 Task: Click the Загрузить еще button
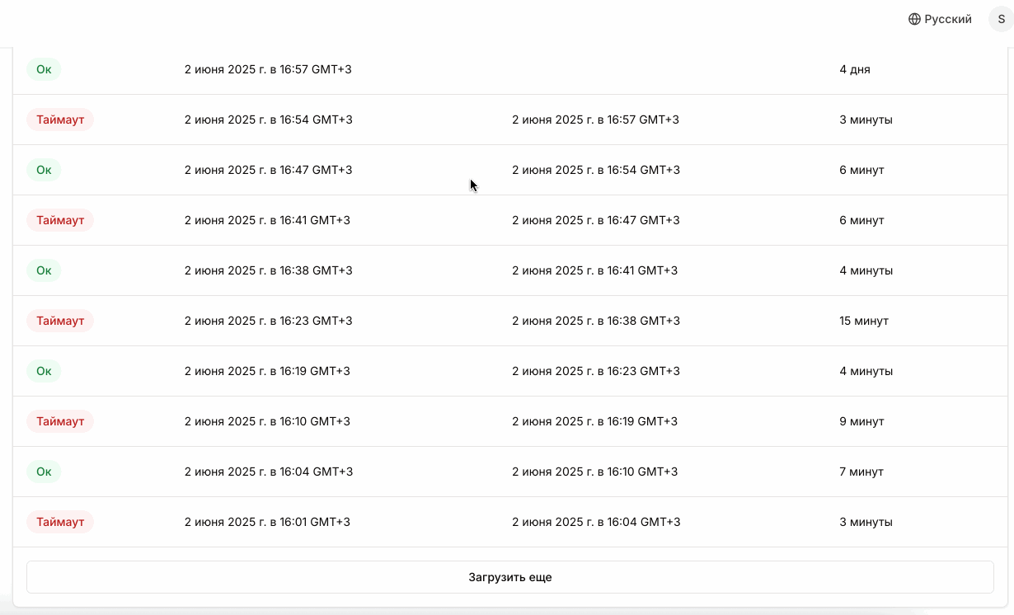[510, 577]
